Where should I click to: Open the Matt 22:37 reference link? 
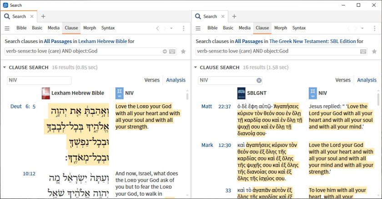click(216, 107)
